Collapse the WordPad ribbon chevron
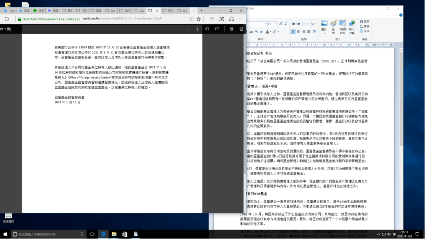The width and height of the screenshot is (425, 239). tap(396, 15)
